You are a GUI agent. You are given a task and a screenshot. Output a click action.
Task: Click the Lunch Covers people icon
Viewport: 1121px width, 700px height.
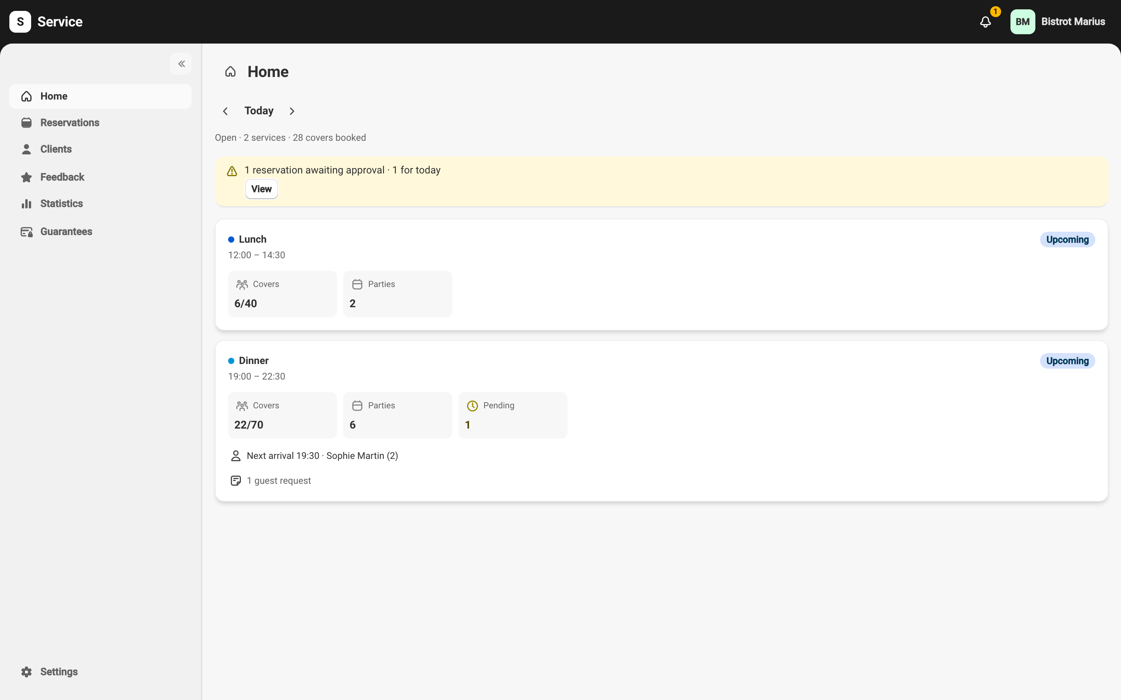(x=242, y=284)
